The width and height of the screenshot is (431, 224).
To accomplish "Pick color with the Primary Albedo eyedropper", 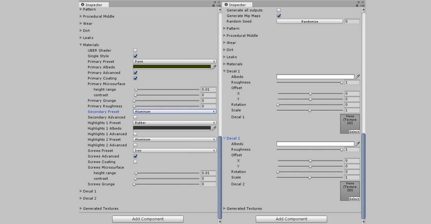I will tap(214, 67).
